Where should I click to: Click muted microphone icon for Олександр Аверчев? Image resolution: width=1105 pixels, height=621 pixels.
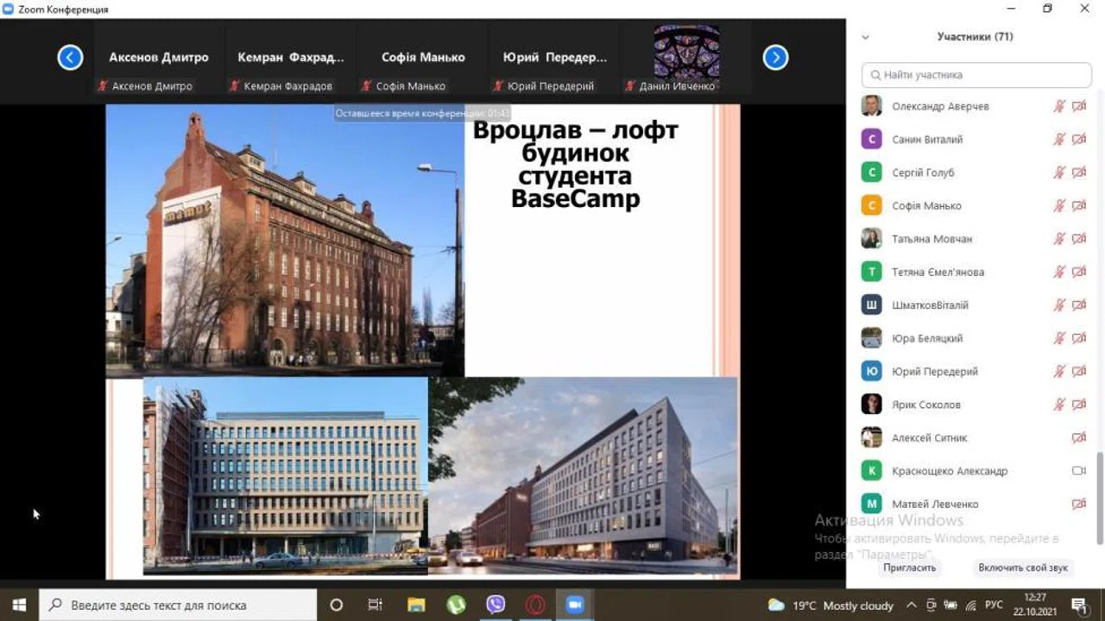click(1059, 106)
